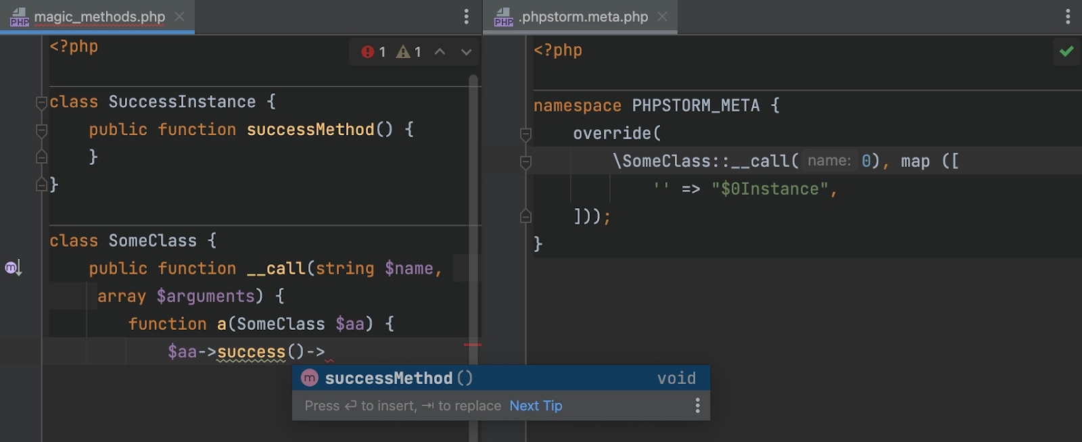Click 'successMethod' in function declaration
This screenshot has height=442, width=1082.
pos(310,129)
